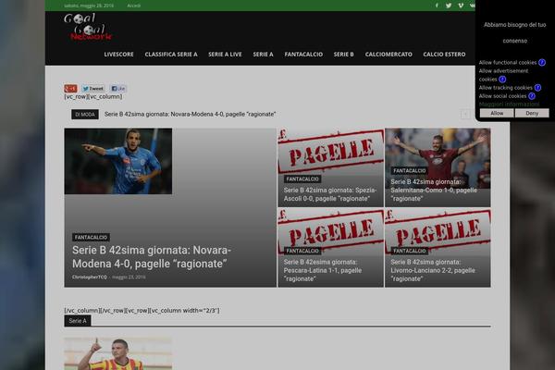Share with the Tweet button
This screenshot has width=555, height=370.
[93, 89]
